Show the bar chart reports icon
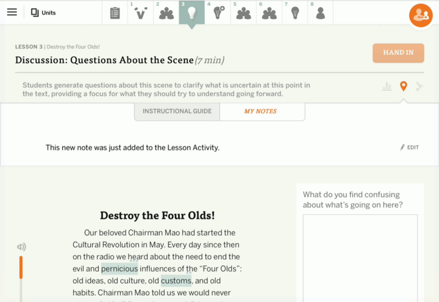Image resolution: width=439 pixels, height=302 pixels. (387, 87)
